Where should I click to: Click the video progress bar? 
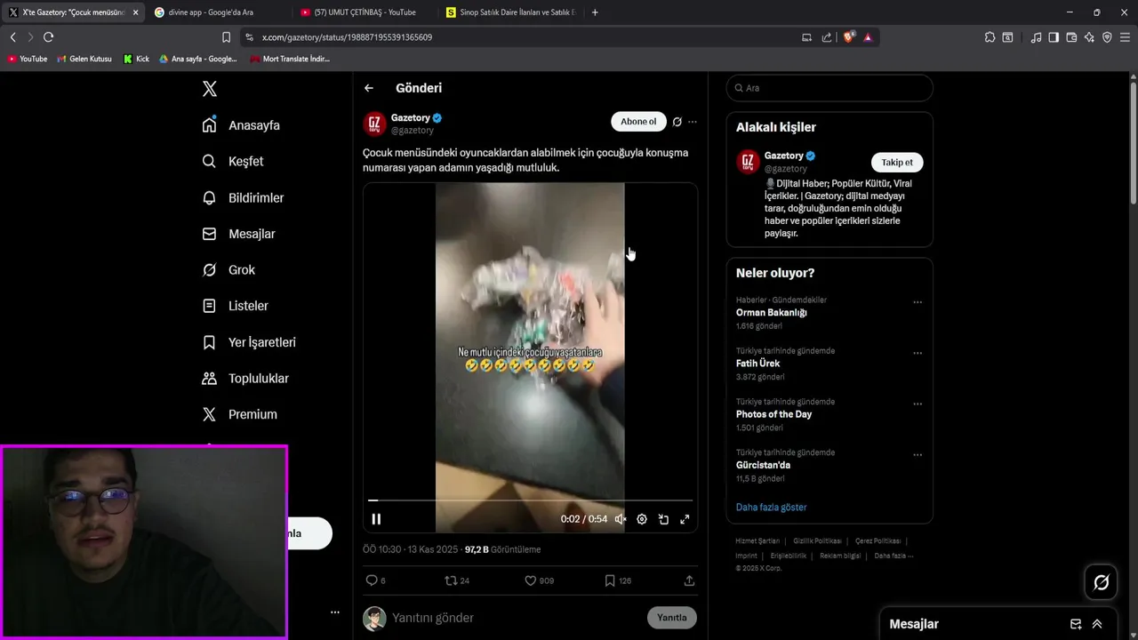pyautogui.click(x=530, y=500)
